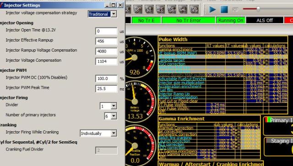Screen dimensions: 293x166
Task: Click the 'Gamma Enrichment' panel header
Action: click(209, 119)
